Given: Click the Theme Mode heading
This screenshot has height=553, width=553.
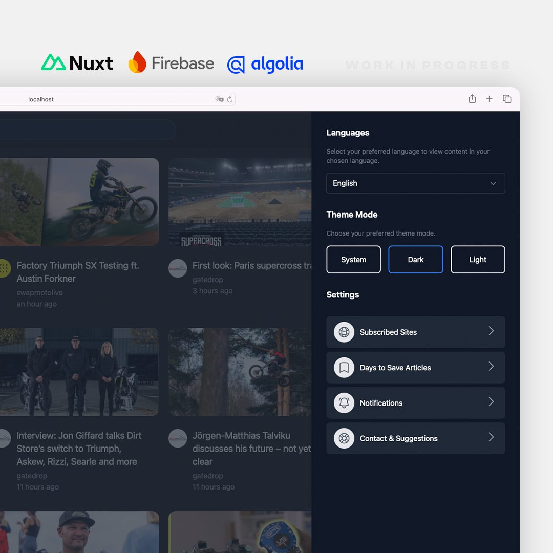Looking at the screenshot, I should pos(352,215).
